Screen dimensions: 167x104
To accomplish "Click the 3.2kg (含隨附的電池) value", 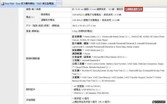I will [x=82, y=31].
